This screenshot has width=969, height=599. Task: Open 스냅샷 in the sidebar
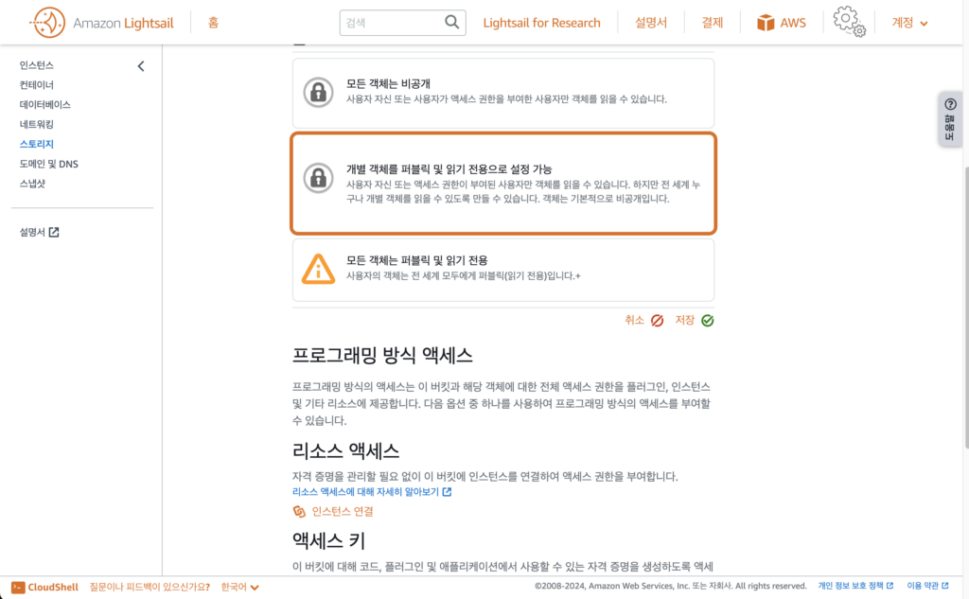(x=32, y=184)
